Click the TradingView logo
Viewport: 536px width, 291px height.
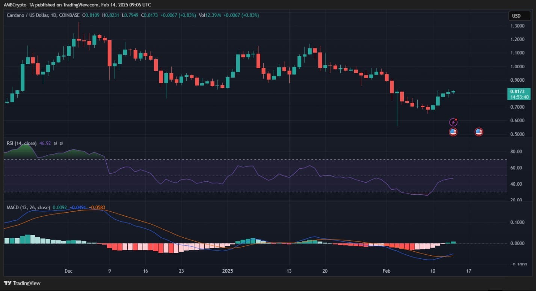pyautogui.click(x=22, y=283)
